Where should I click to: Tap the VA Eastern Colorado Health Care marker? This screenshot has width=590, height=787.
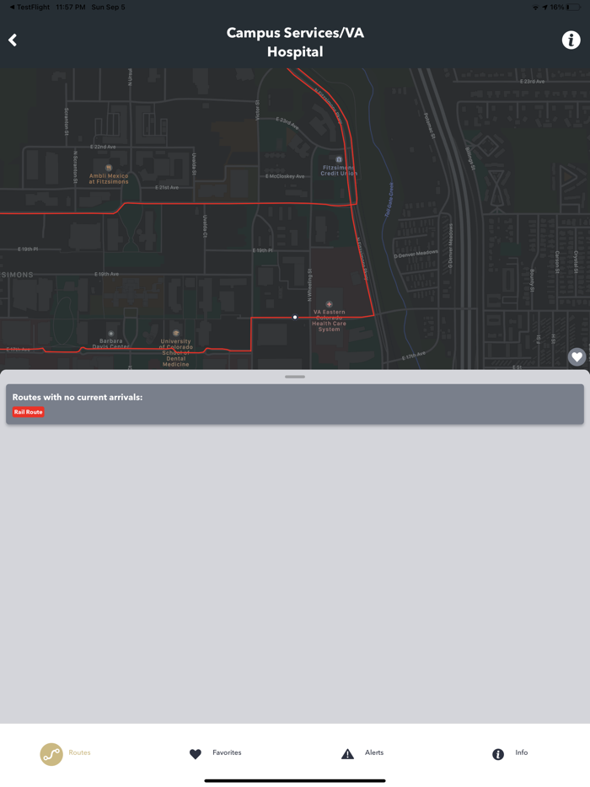(329, 304)
